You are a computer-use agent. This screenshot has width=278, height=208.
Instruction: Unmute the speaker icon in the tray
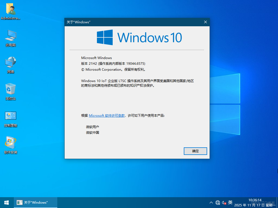224,203
